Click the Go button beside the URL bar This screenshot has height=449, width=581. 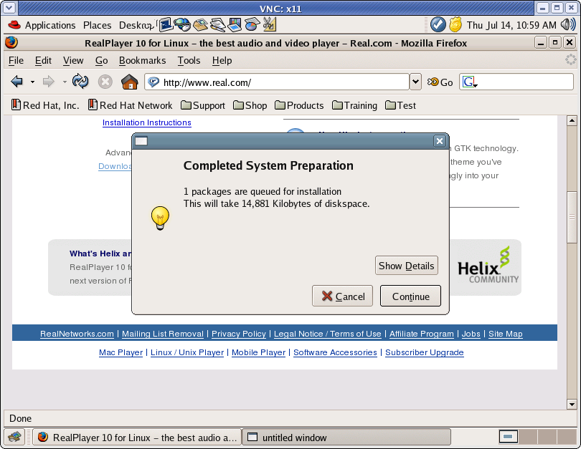click(440, 82)
